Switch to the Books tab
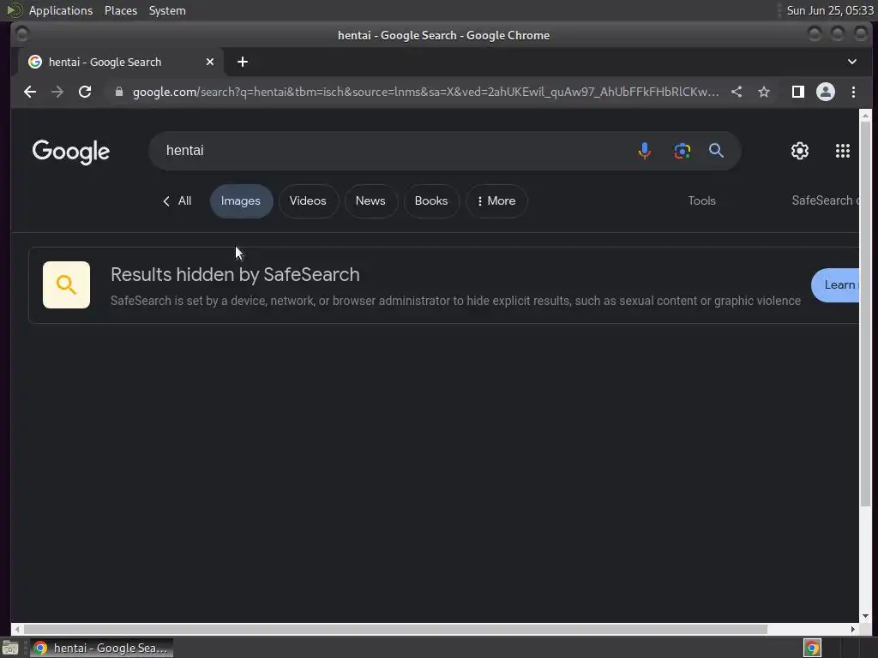878x658 pixels. [x=431, y=200]
